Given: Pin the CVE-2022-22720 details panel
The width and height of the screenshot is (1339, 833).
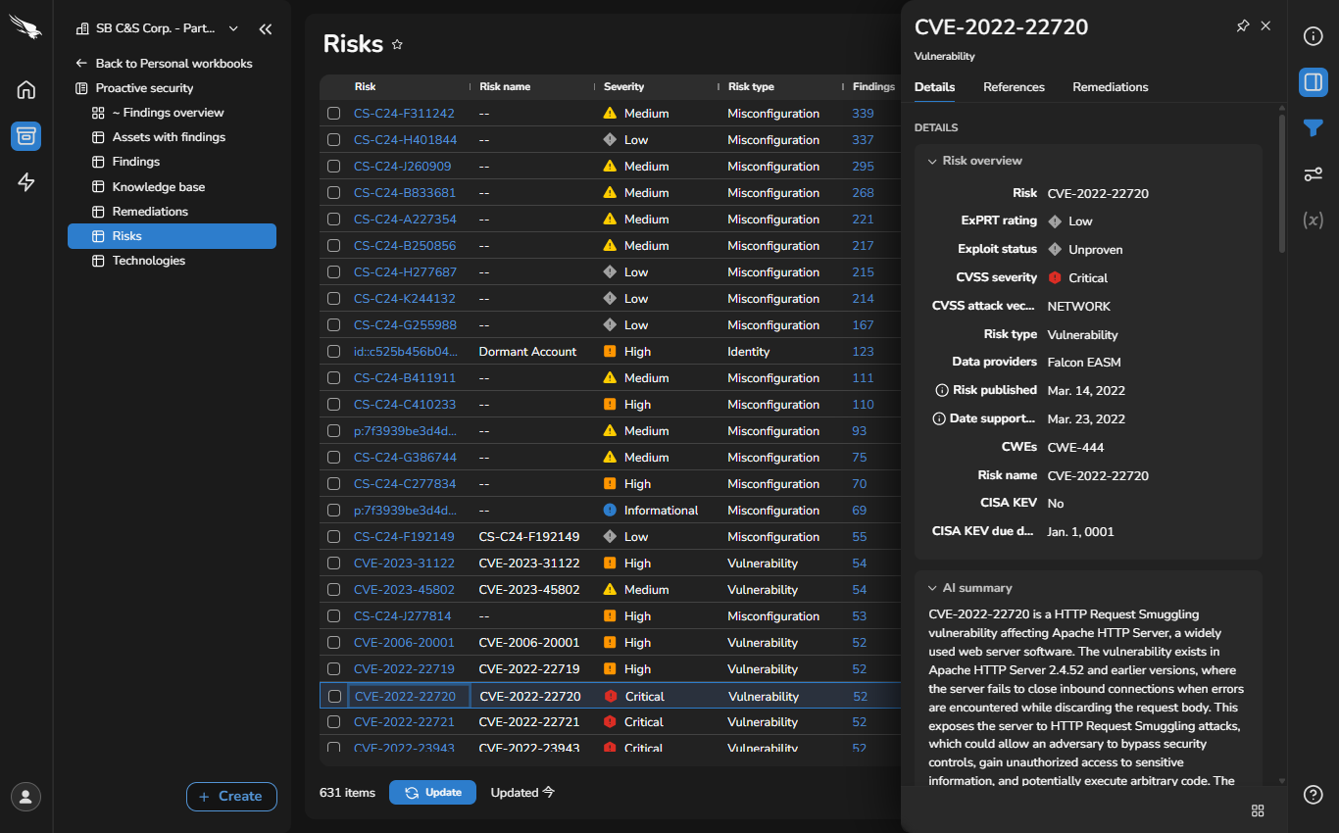Looking at the screenshot, I should coord(1243,25).
